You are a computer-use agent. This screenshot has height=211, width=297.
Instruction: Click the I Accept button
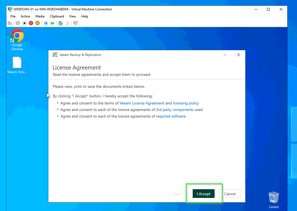pyautogui.click(x=204, y=194)
